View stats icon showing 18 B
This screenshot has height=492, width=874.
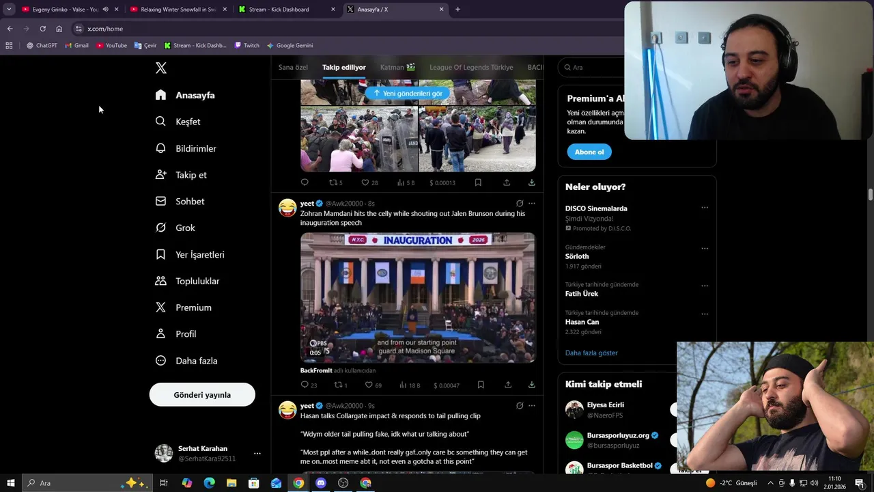[410, 385]
